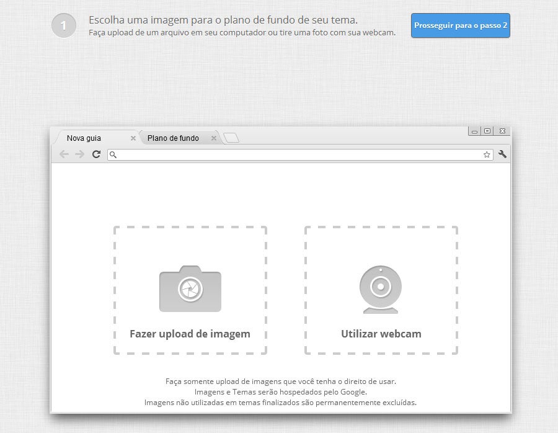This screenshot has height=433, width=558.
Task: Choose the Utilizar webcam label
Action: pyautogui.click(x=381, y=334)
